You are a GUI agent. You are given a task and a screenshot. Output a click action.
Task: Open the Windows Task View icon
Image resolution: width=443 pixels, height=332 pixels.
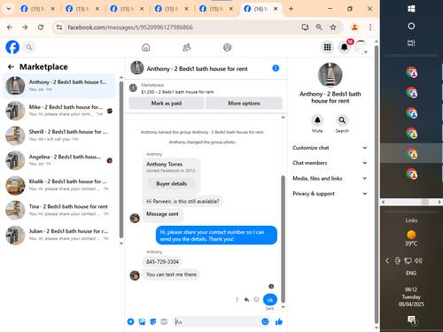pos(411,43)
